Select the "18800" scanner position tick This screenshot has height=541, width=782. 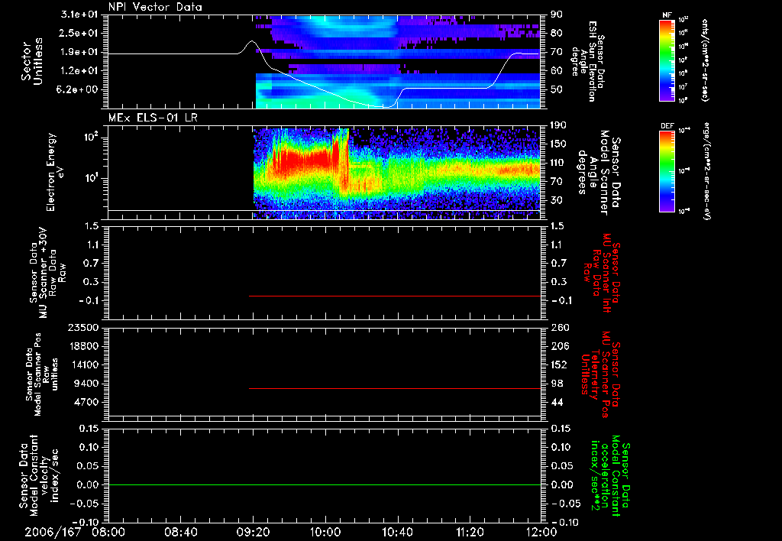pyautogui.click(x=83, y=346)
